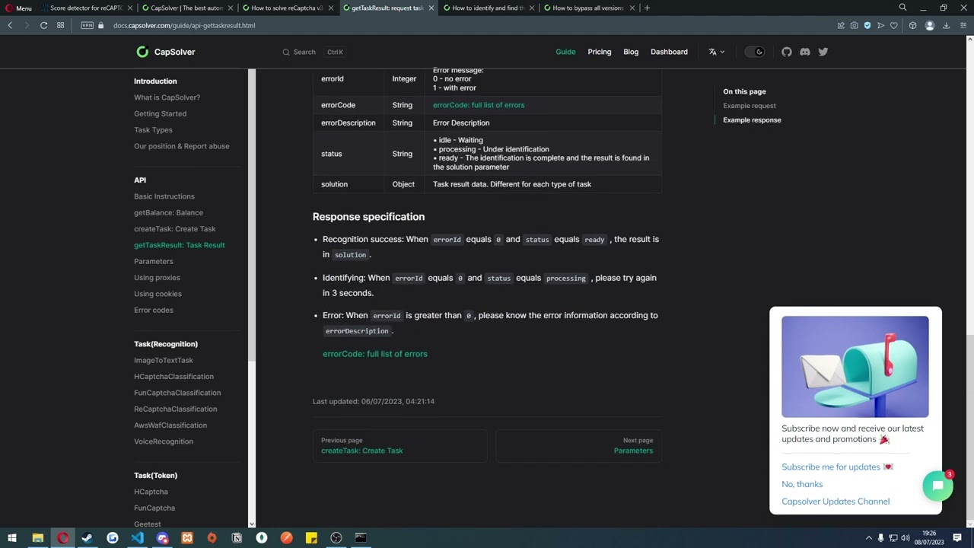Click the address bar URL

(x=184, y=25)
